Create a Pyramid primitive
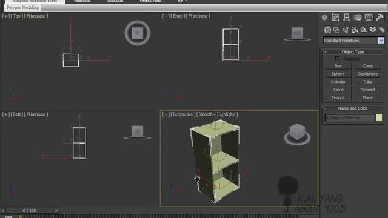Screen dimensions: 388x218 pyautogui.click(x=367, y=90)
